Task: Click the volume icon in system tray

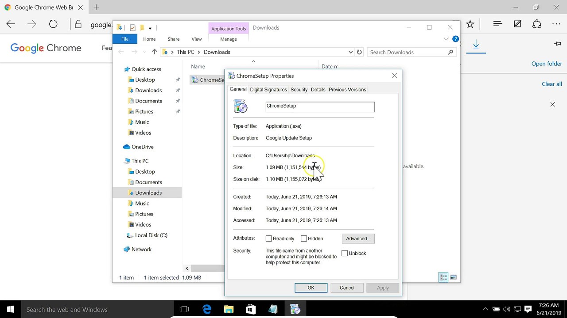Action: (506, 309)
